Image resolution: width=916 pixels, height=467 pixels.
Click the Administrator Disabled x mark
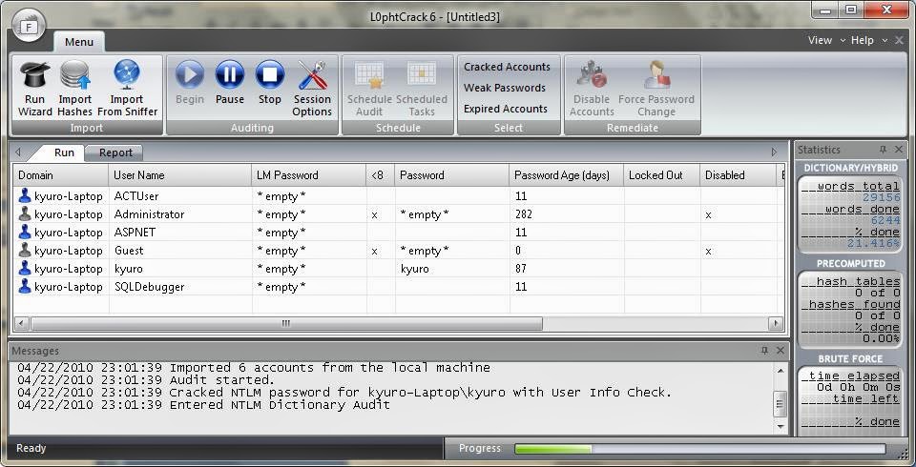pos(708,214)
